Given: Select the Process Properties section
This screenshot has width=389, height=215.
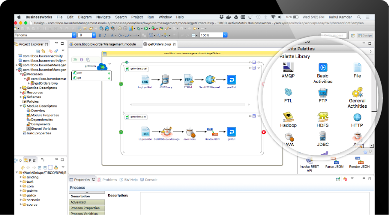Looking at the screenshot, I should [x=86, y=208].
